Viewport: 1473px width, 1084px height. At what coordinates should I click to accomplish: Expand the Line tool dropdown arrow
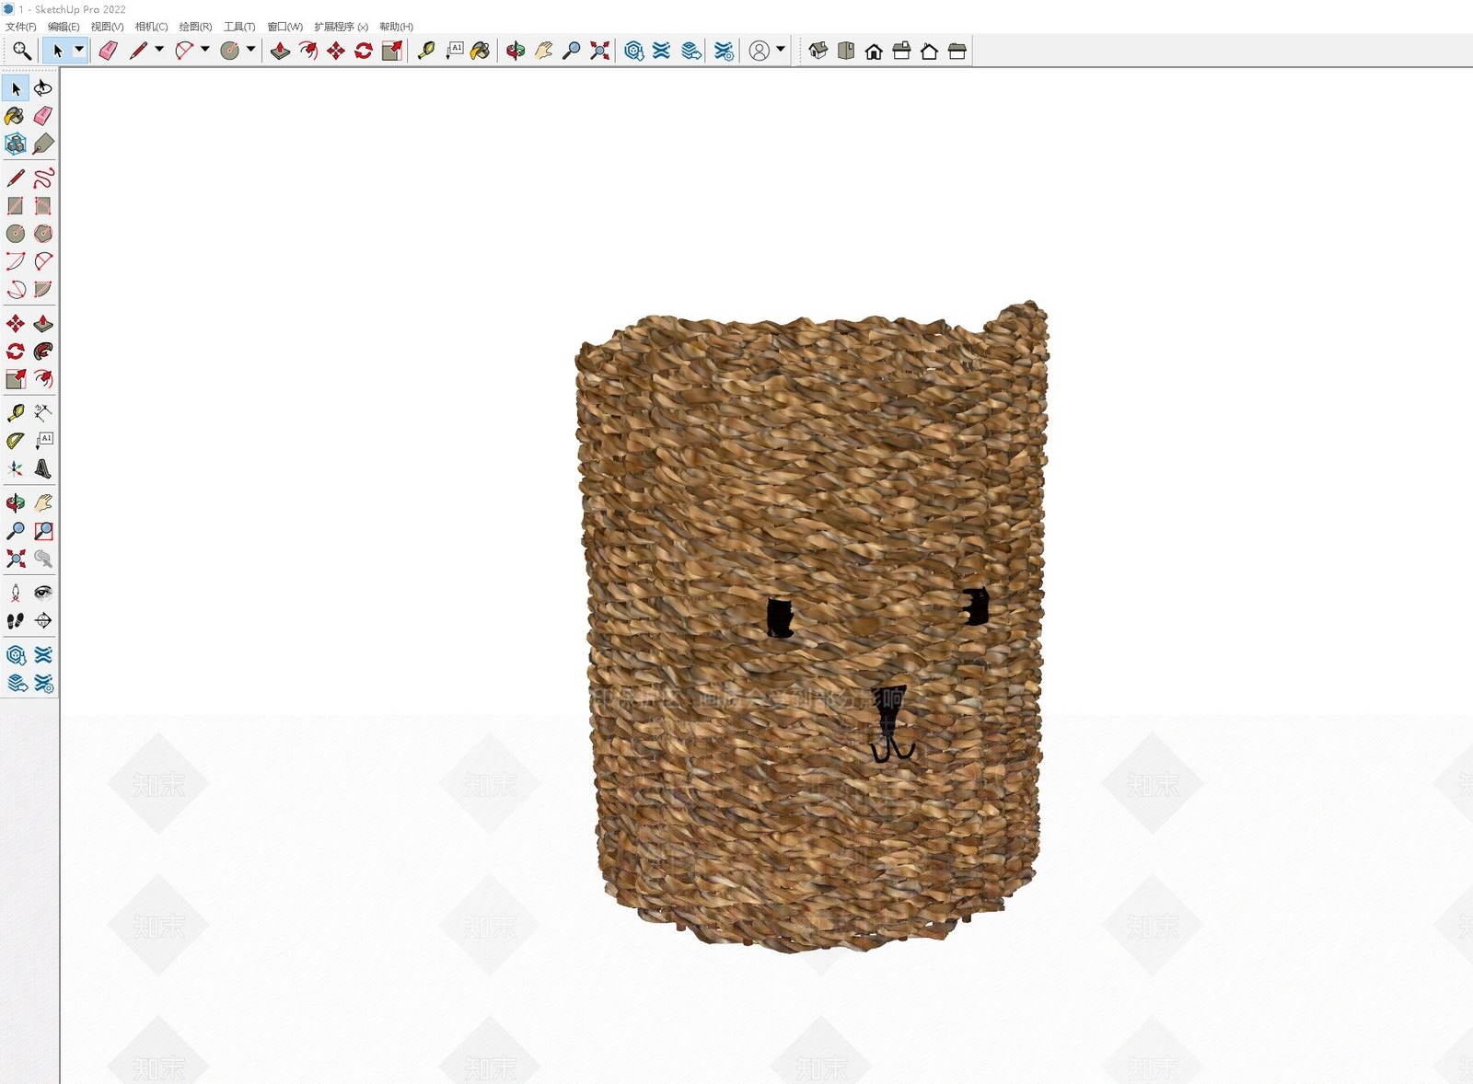click(x=159, y=50)
